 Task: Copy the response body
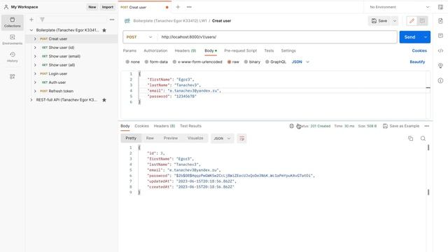tap(411, 139)
